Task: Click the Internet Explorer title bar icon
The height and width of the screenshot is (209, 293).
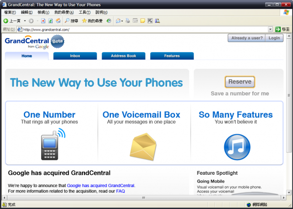Action: 4,5
